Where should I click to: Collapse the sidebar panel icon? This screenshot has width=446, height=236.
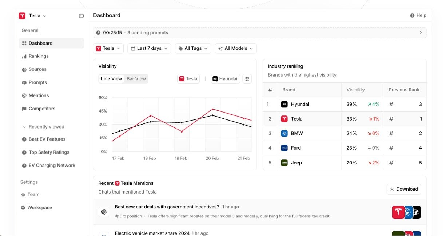tap(81, 16)
